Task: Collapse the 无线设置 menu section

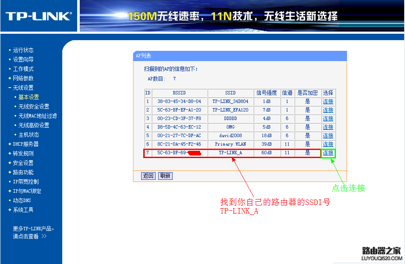Action: coord(25,88)
